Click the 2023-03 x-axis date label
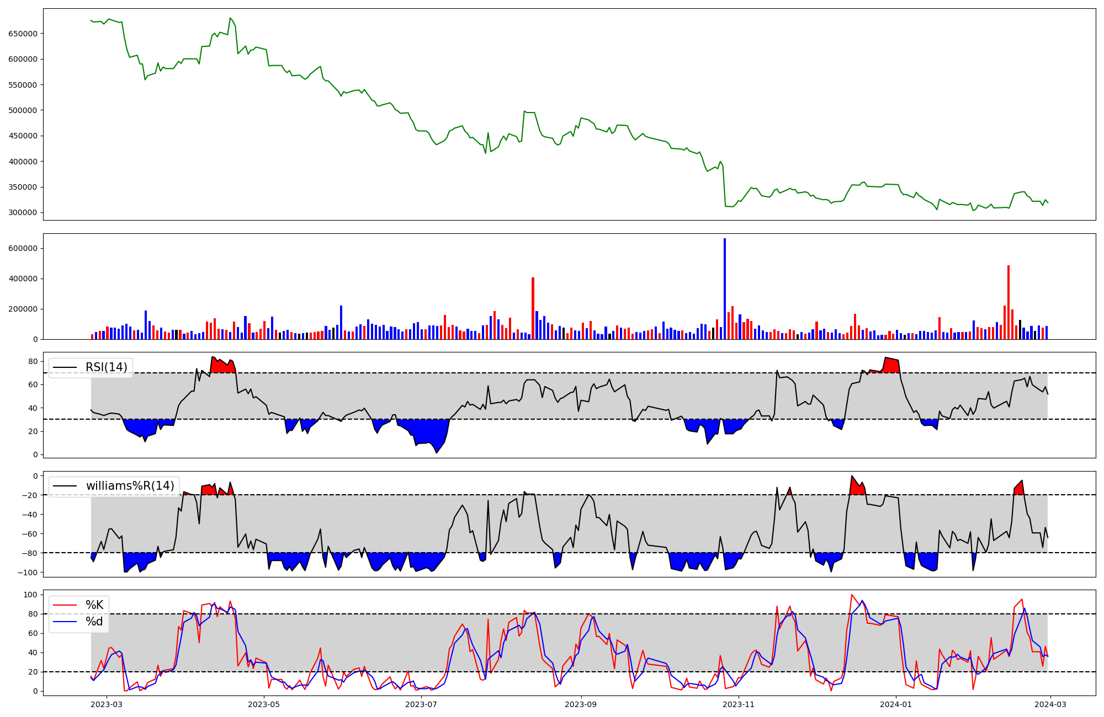Screen dimensions: 1104x717 pyautogui.click(x=106, y=704)
